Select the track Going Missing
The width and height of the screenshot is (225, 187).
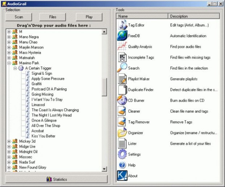pos(42,94)
